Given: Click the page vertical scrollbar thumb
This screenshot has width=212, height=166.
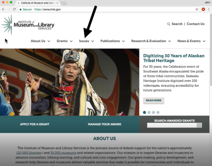Looking at the screenshot, I should pos(211,49).
